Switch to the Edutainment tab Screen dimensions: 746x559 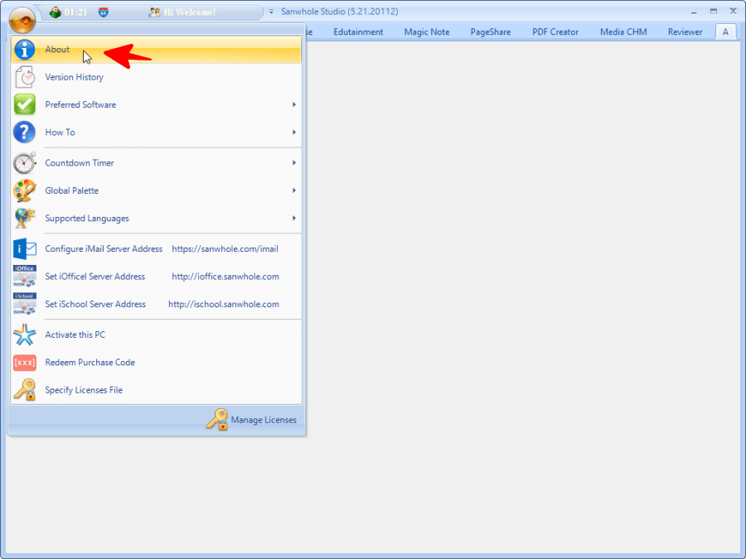point(358,31)
